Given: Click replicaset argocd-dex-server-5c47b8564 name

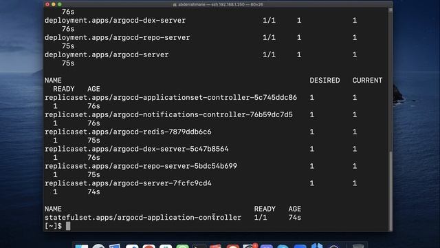Looking at the screenshot, I should coord(137,149).
